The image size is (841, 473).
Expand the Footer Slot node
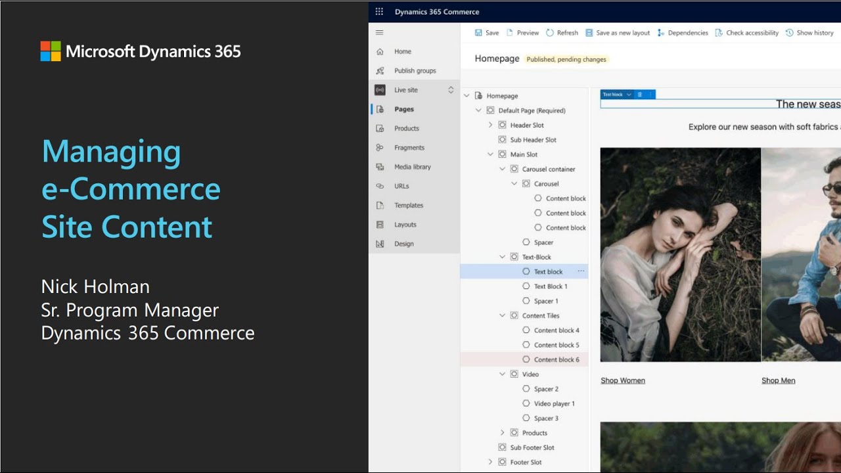coord(490,462)
